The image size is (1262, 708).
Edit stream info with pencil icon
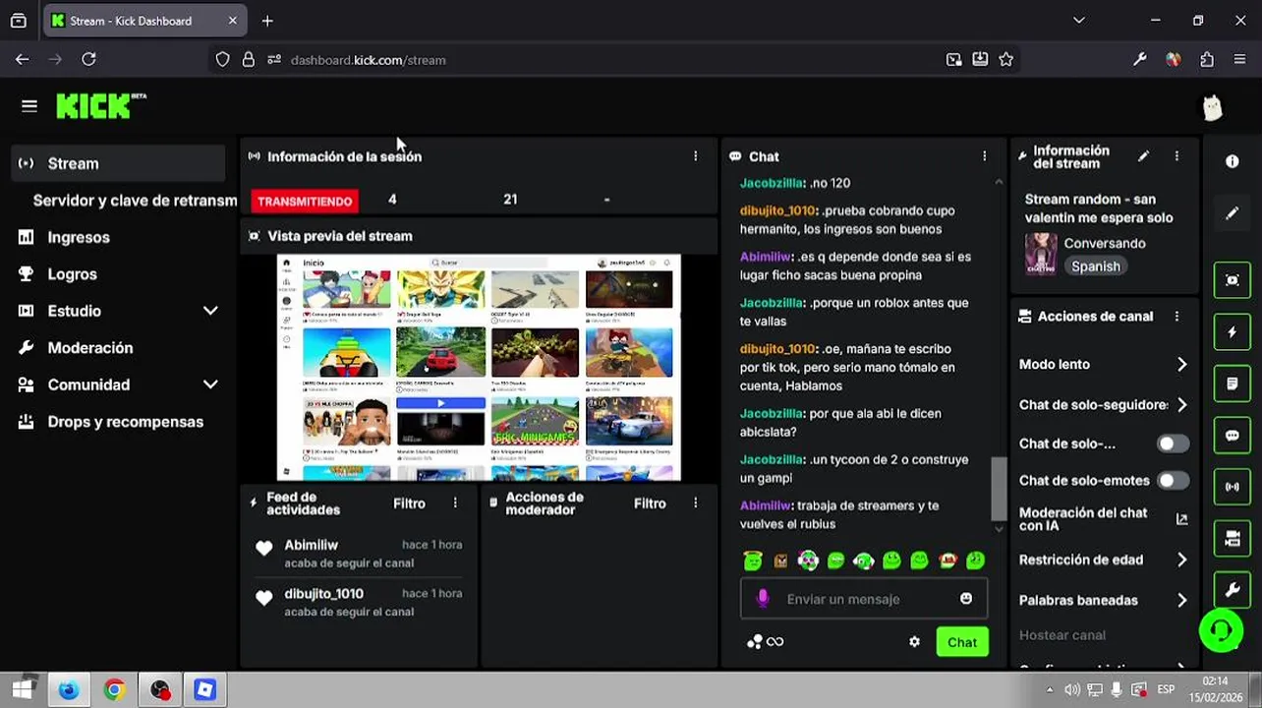(1143, 156)
